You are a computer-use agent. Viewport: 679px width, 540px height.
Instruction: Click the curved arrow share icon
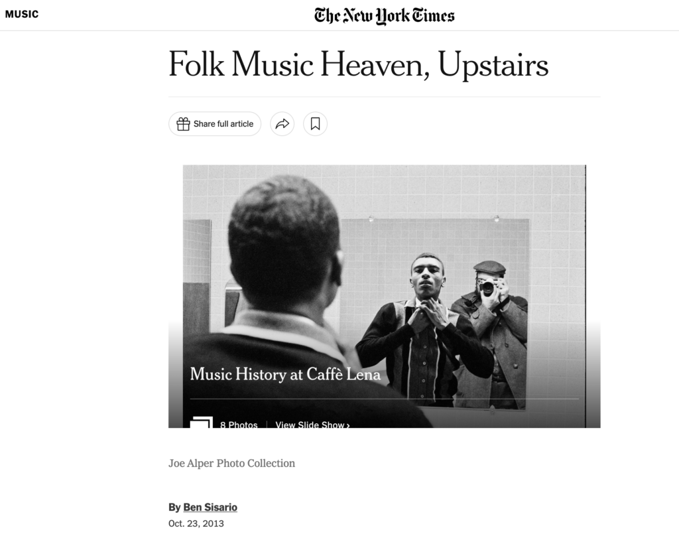[x=282, y=124]
